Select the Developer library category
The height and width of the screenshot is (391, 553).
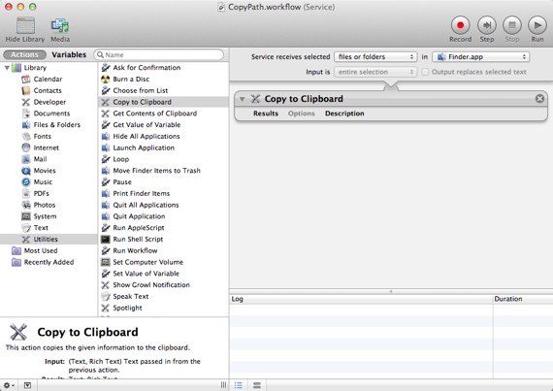click(49, 102)
